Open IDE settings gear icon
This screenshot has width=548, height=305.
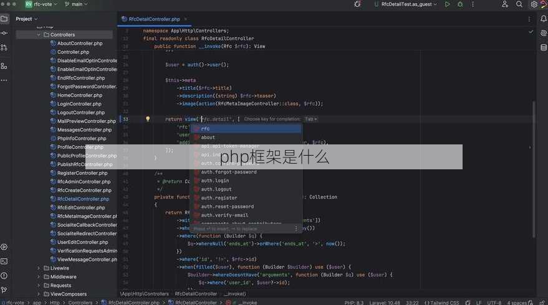point(534,4)
